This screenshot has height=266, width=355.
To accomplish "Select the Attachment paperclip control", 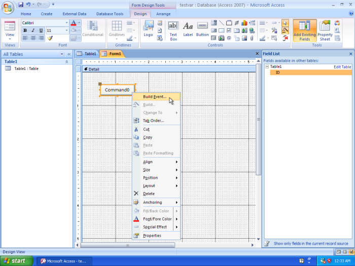I will pos(252,38).
